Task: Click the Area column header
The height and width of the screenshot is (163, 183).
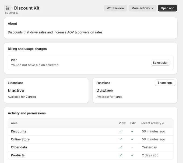Action: tap(14, 123)
